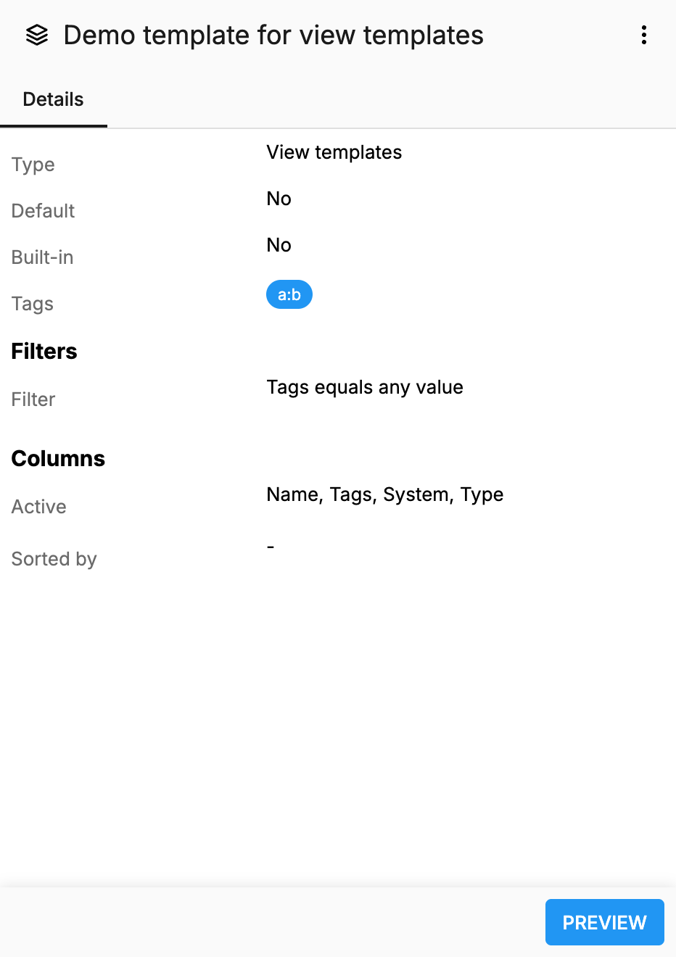Image resolution: width=676 pixels, height=957 pixels.
Task: Click the blue a:b tag badge
Action: (x=289, y=294)
